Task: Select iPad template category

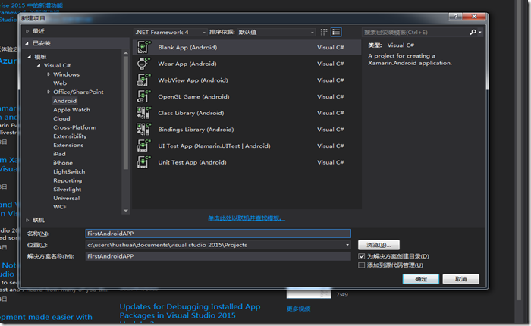Action: [59, 154]
